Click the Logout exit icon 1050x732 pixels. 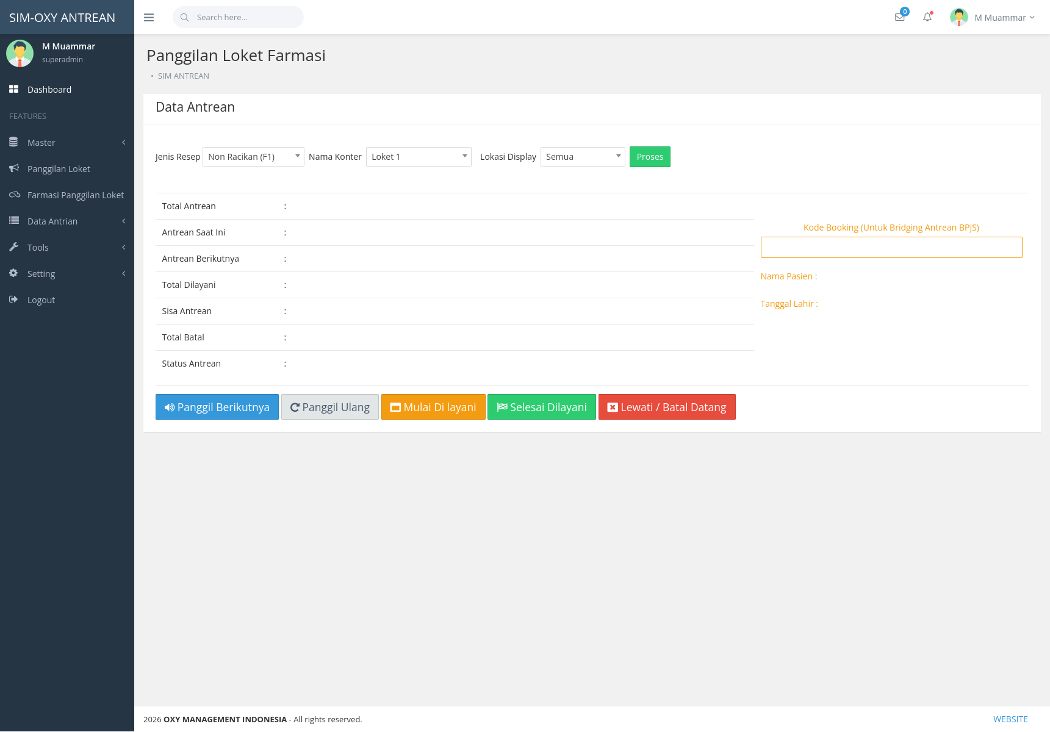[x=13, y=300]
